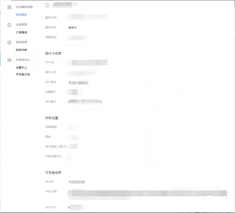Go to 订单查询 in the sidebar
235x213 pixels.
21,32
